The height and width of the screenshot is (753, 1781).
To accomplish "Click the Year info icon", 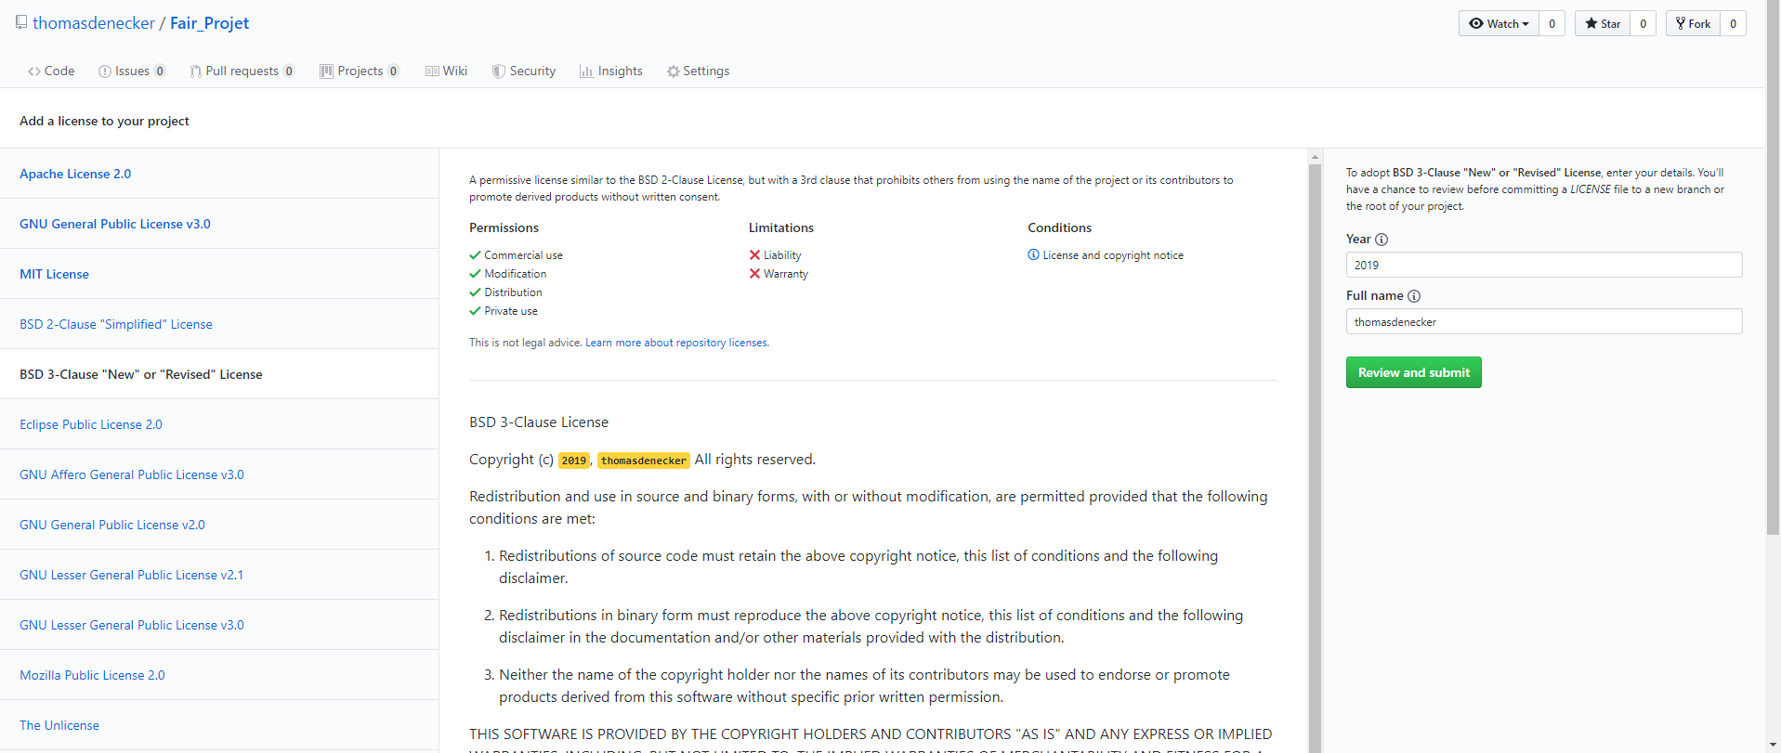I will [1382, 240].
